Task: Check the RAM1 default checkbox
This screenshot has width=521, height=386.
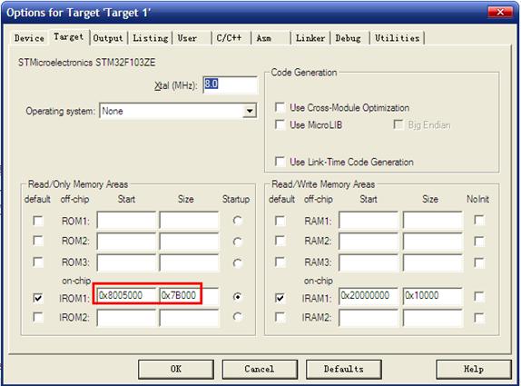Action: tap(280, 221)
